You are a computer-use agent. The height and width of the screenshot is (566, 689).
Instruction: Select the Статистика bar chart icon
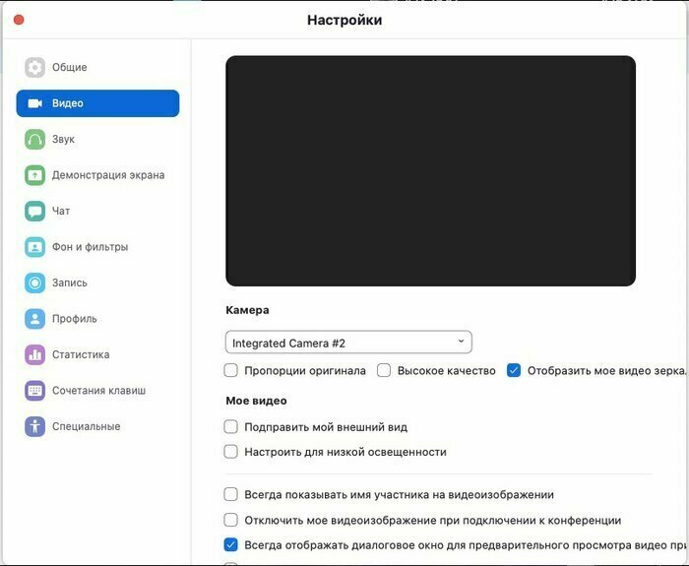pyautogui.click(x=34, y=354)
